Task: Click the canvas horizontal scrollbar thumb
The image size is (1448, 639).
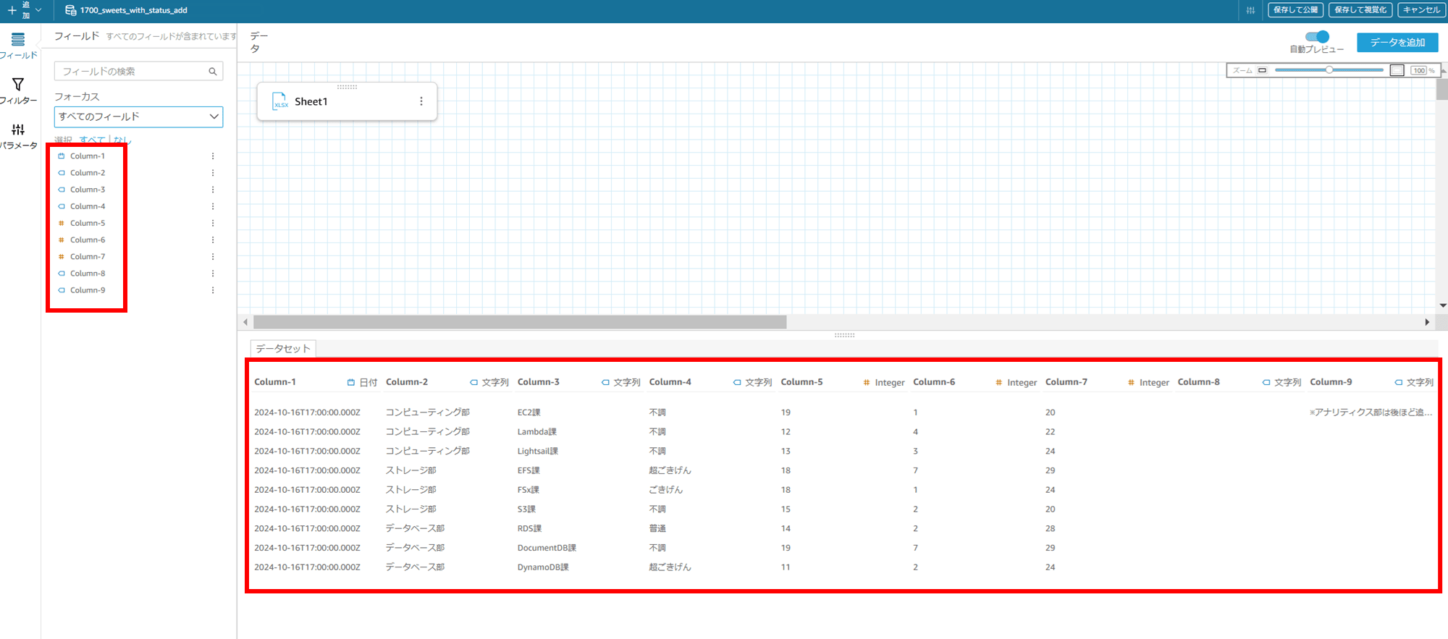Action: pos(520,322)
